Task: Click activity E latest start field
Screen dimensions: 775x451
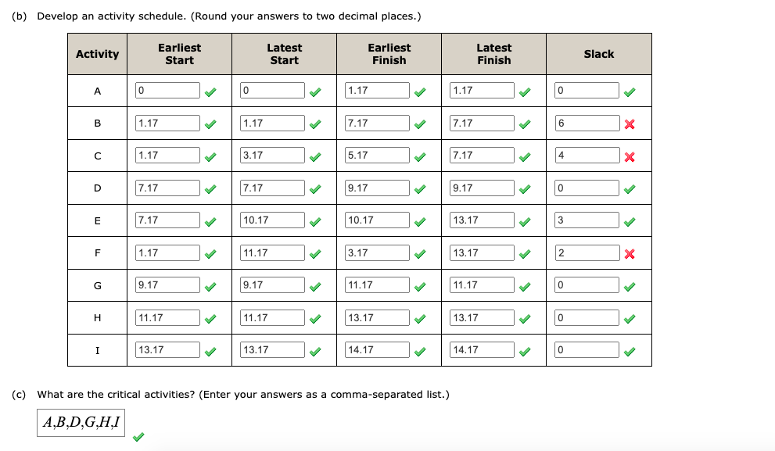Action: tap(272, 220)
